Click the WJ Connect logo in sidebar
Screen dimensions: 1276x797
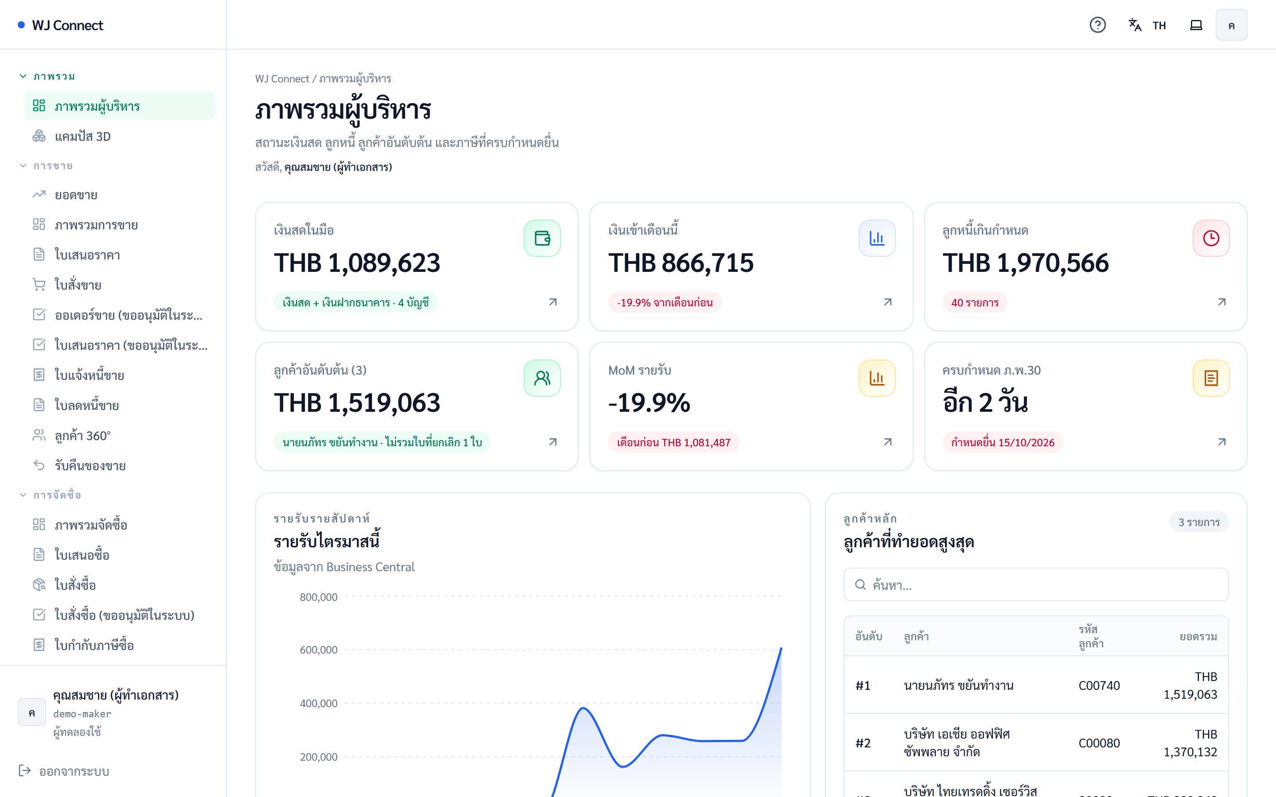tap(61, 25)
